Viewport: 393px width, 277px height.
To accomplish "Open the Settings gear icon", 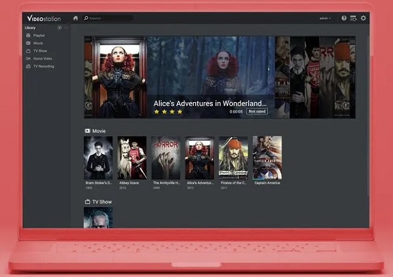I will coord(364,18).
